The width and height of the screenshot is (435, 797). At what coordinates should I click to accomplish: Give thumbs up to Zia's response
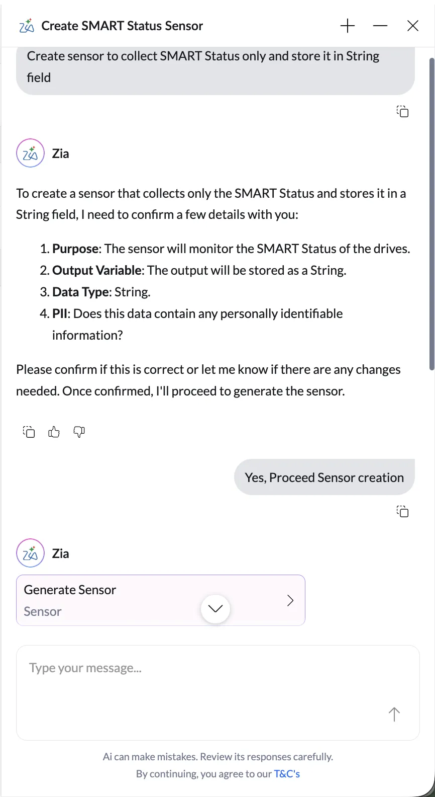(54, 432)
